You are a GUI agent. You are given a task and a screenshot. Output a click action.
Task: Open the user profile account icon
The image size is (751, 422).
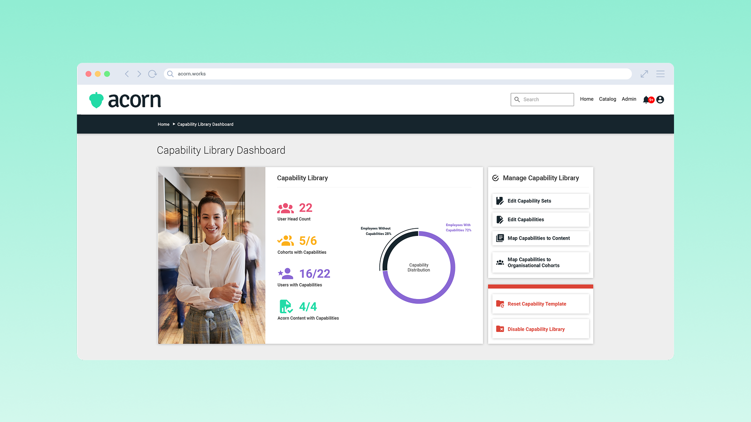pyautogui.click(x=660, y=99)
